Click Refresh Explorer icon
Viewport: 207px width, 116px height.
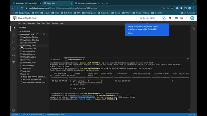click(41, 34)
